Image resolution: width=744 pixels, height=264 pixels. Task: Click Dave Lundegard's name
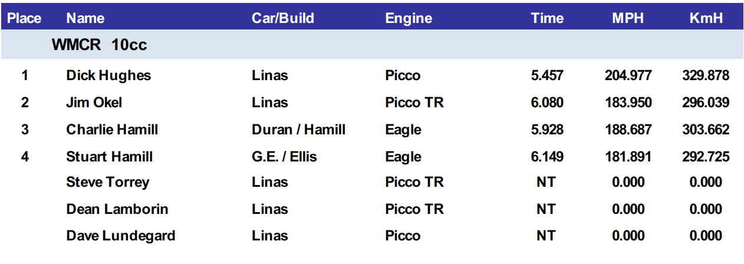pos(121,236)
